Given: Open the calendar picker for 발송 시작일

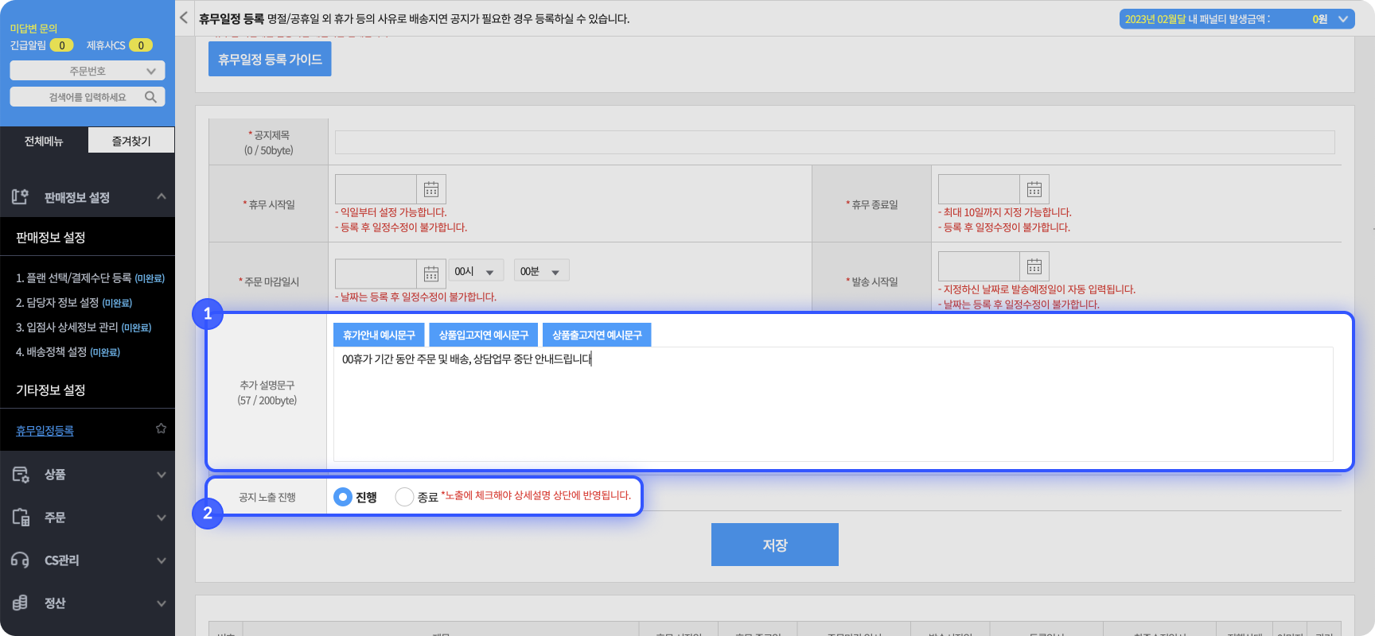Looking at the screenshot, I should [1034, 266].
